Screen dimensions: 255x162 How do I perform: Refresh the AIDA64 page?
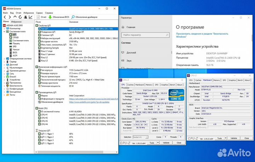[x=20, y=17]
